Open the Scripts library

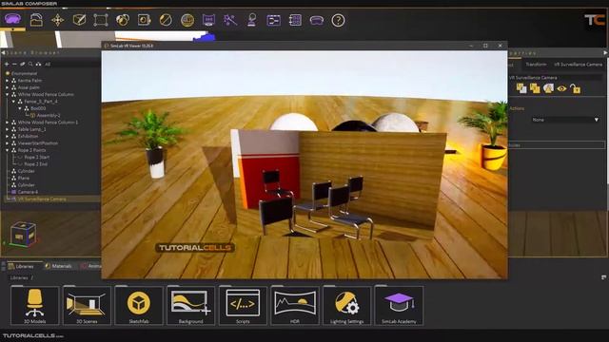click(x=243, y=306)
